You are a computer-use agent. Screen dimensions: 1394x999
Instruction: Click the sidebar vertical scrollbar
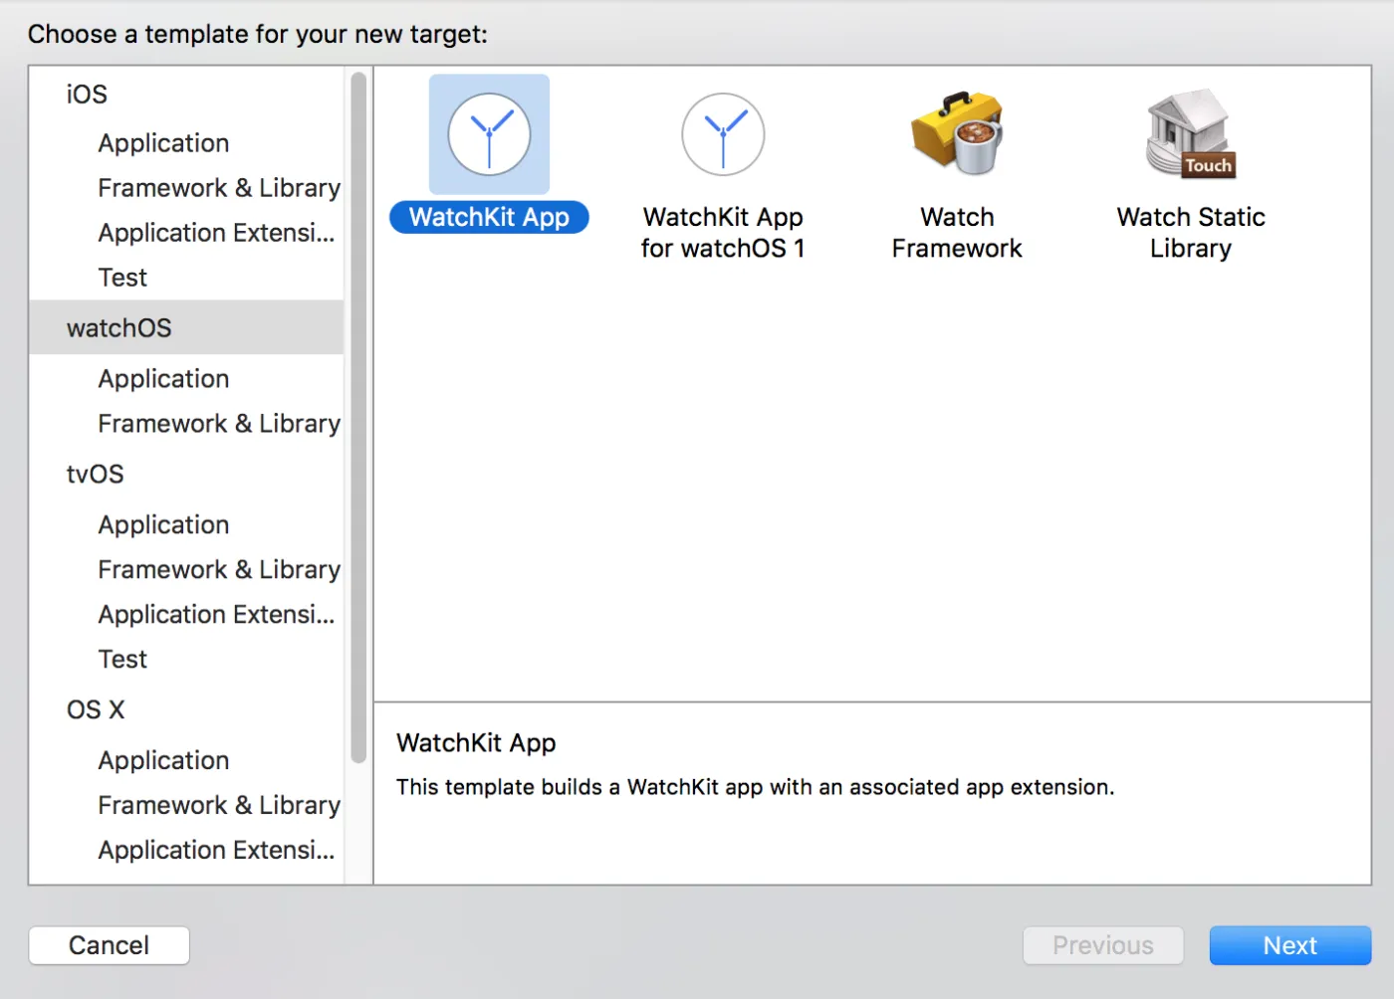tap(358, 418)
